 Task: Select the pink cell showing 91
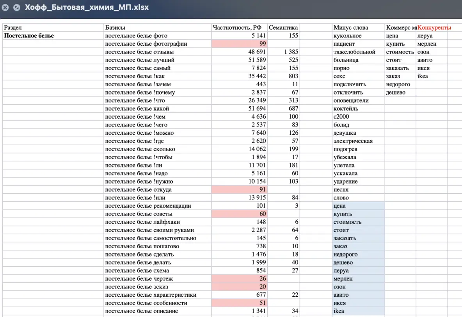point(239,190)
